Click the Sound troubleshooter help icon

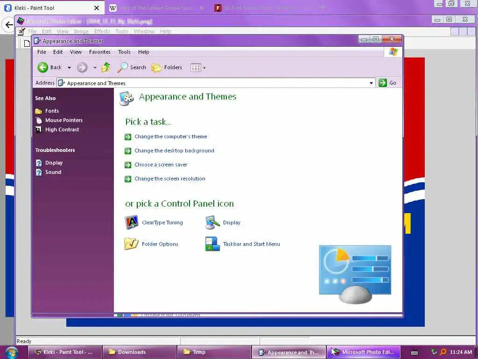39,172
